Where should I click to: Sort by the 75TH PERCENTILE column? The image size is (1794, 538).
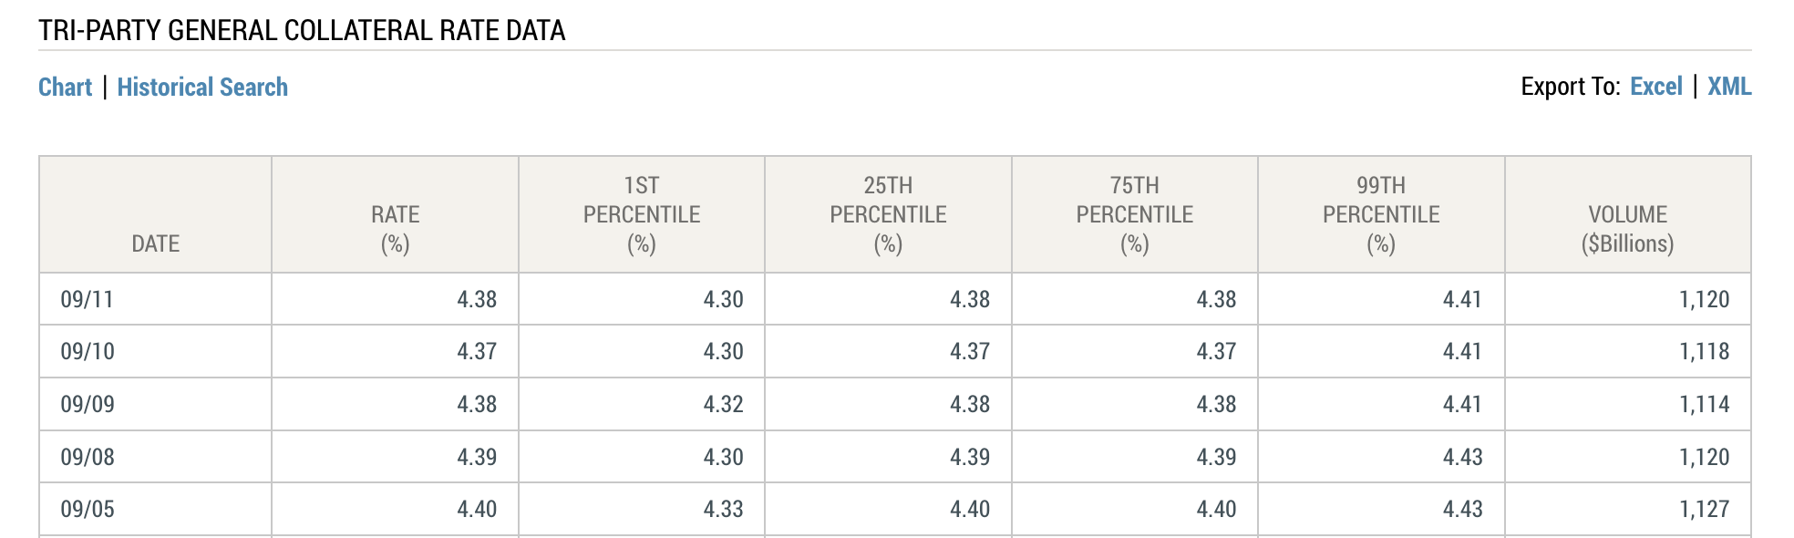(1133, 214)
